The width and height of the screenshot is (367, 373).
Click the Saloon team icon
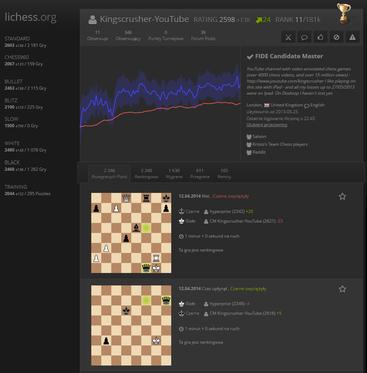(x=249, y=136)
